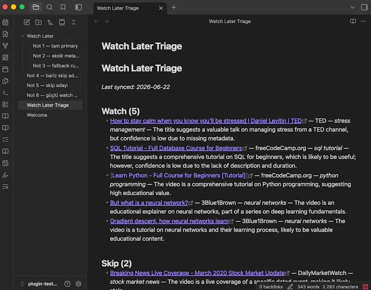The height and width of the screenshot is (290, 371).
Task: Close the Watch Later Triage tab
Action: click(161, 8)
